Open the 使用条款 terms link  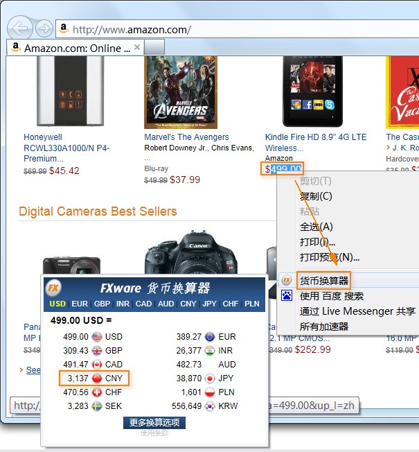[154, 433]
